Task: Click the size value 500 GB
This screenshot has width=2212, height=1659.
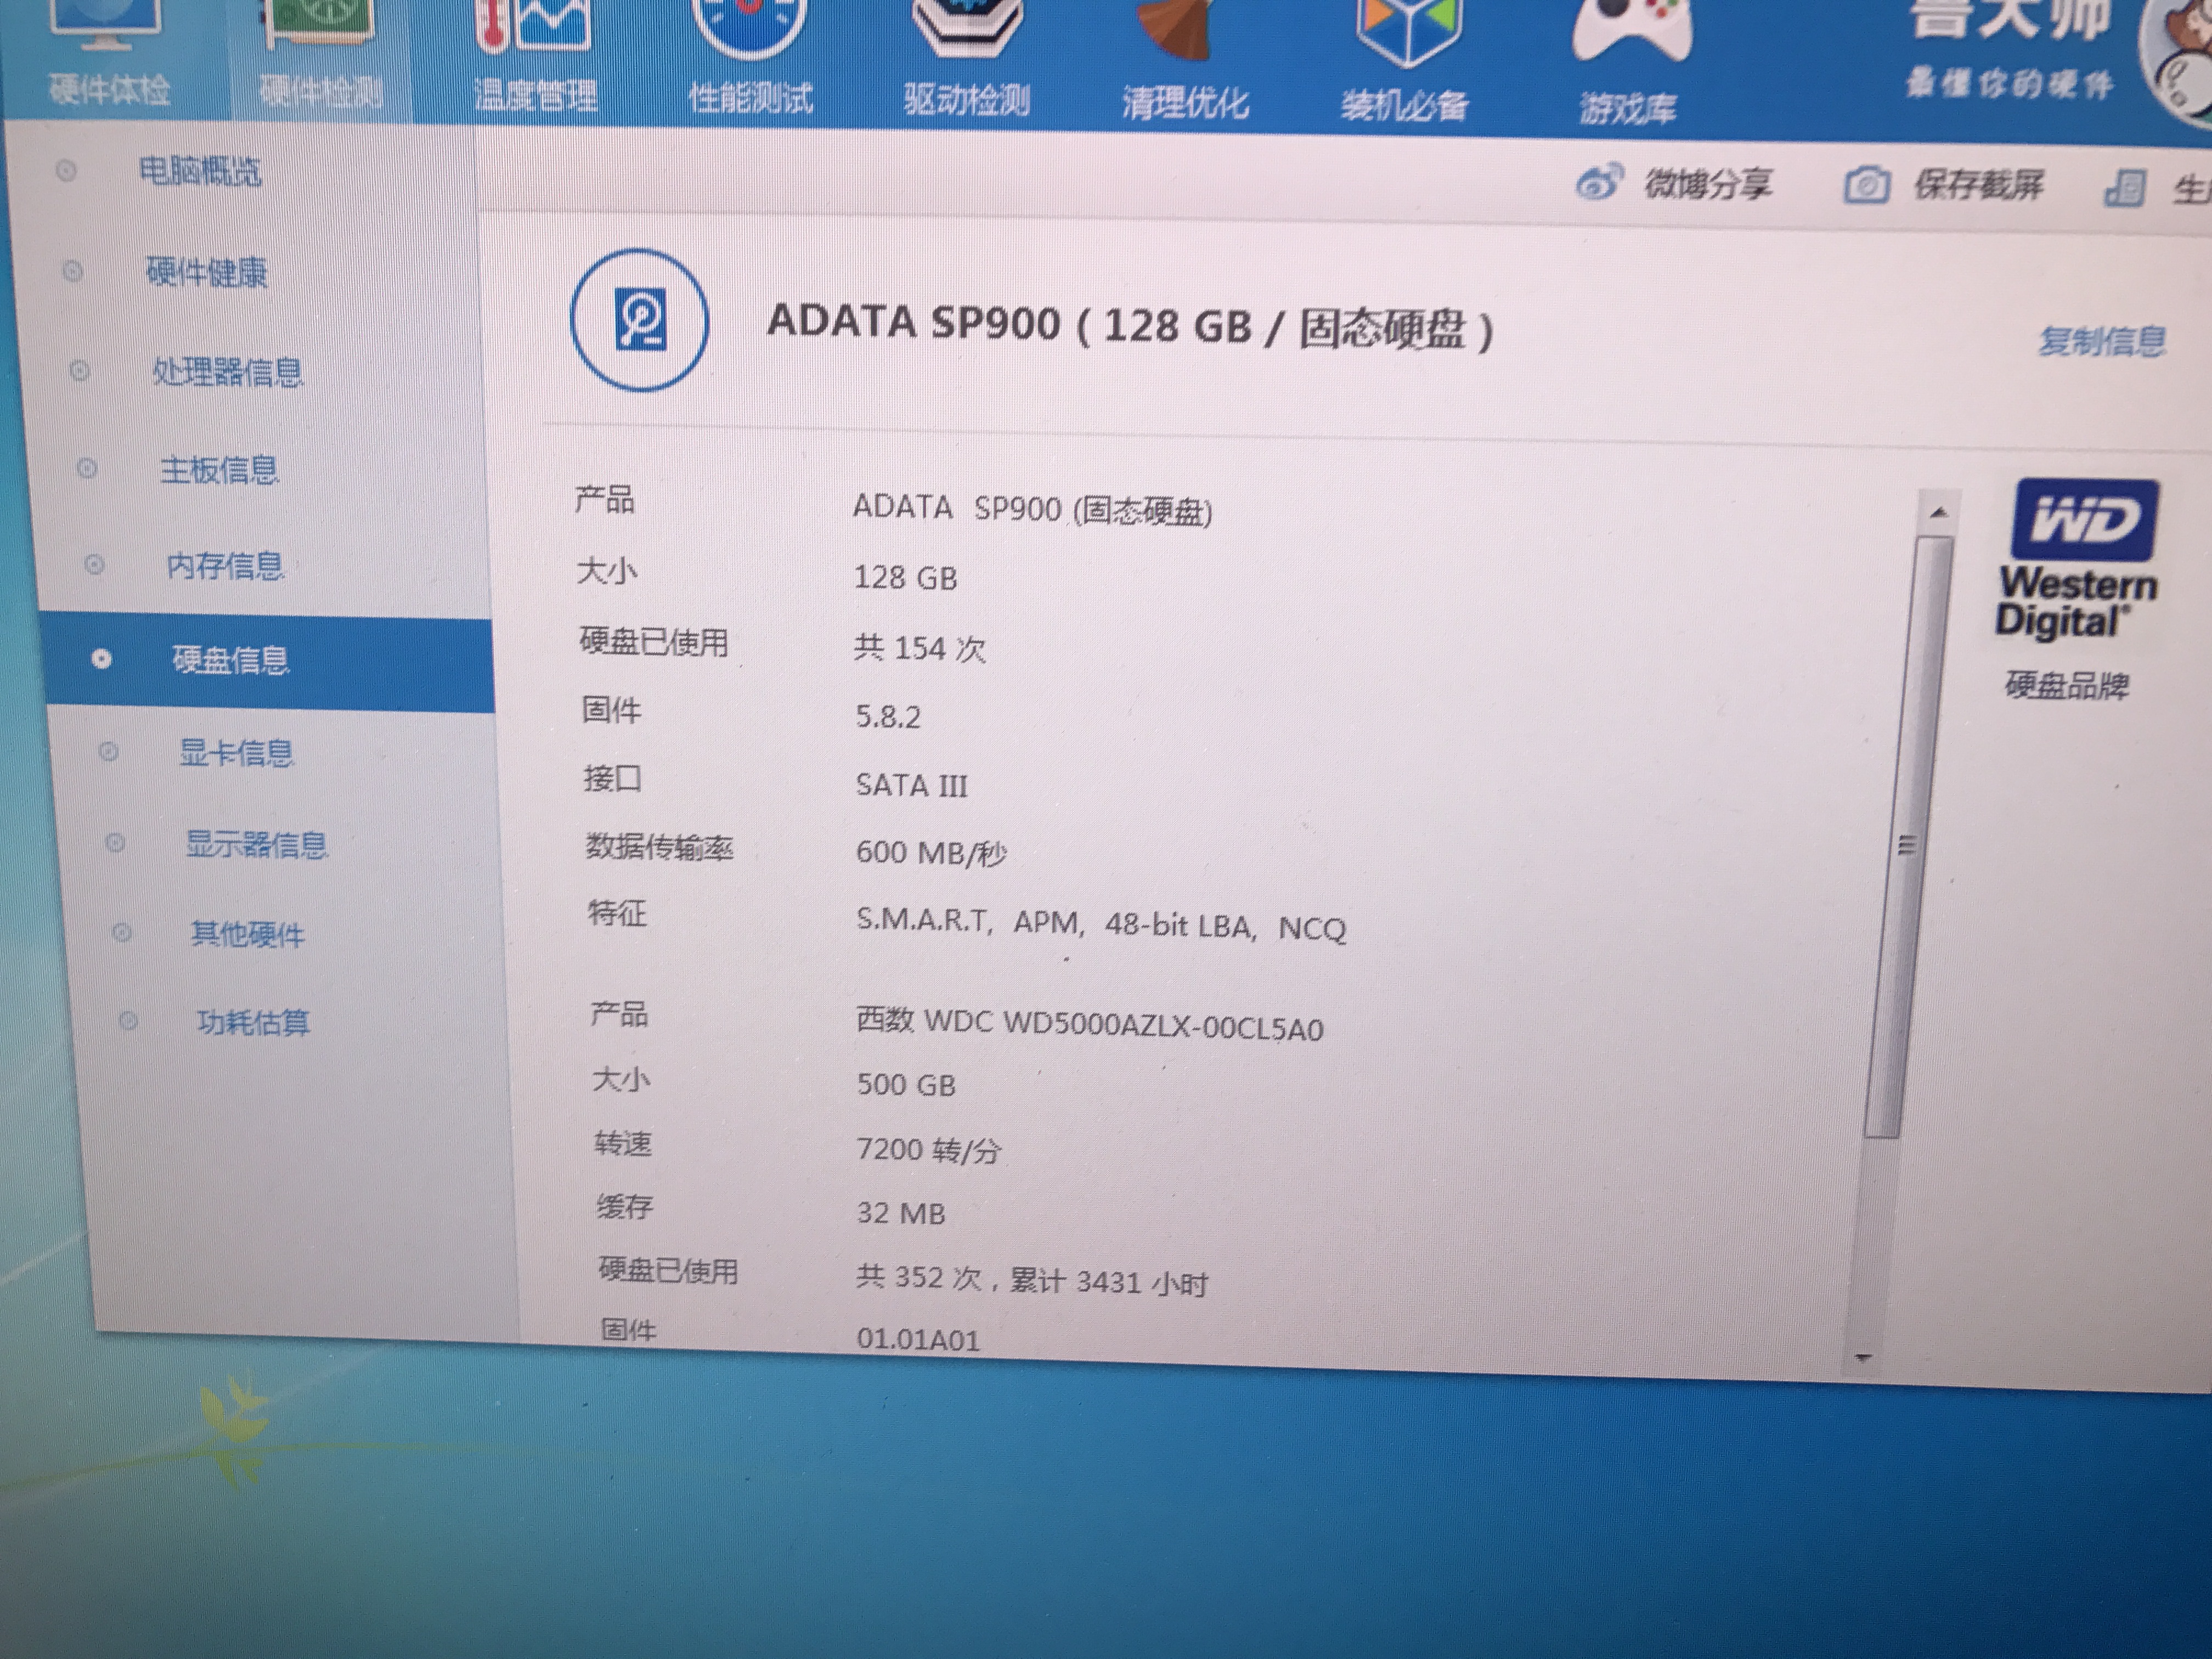Action: point(906,1085)
